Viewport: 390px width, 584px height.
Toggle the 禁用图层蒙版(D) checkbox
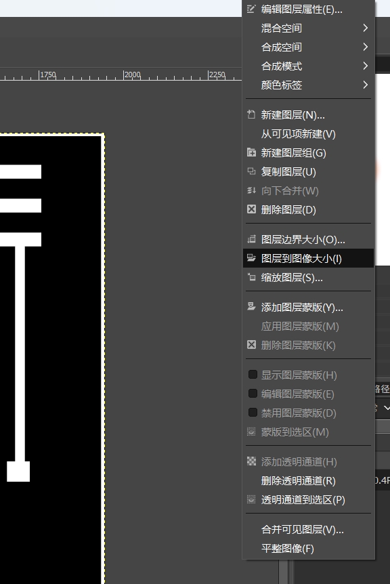pyautogui.click(x=253, y=413)
